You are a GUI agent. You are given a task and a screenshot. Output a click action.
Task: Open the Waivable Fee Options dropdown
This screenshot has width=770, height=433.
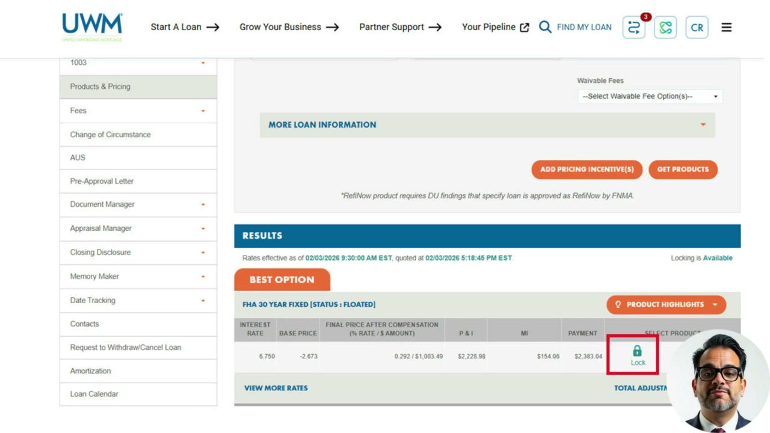pyautogui.click(x=650, y=96)
